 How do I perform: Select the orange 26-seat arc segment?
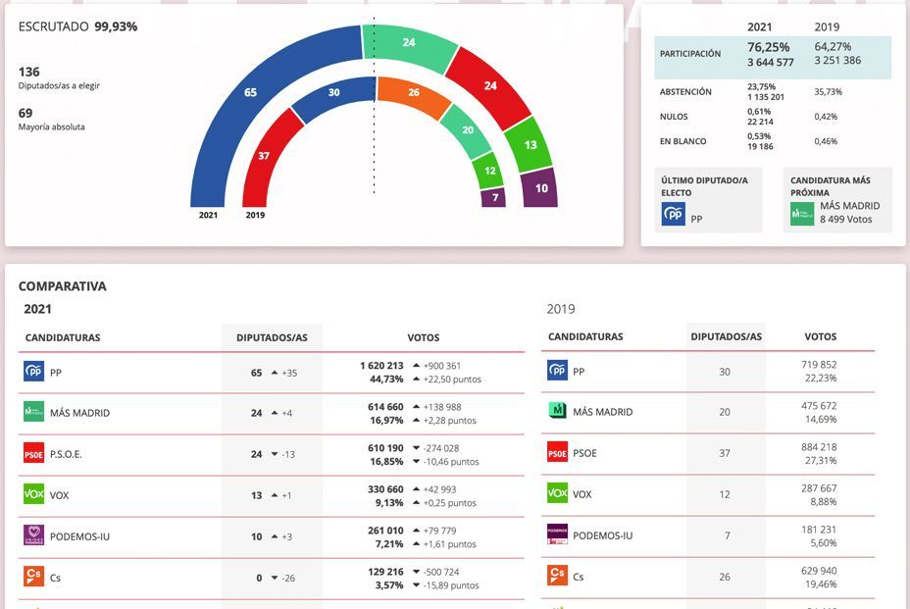click(x=412, y=94)
